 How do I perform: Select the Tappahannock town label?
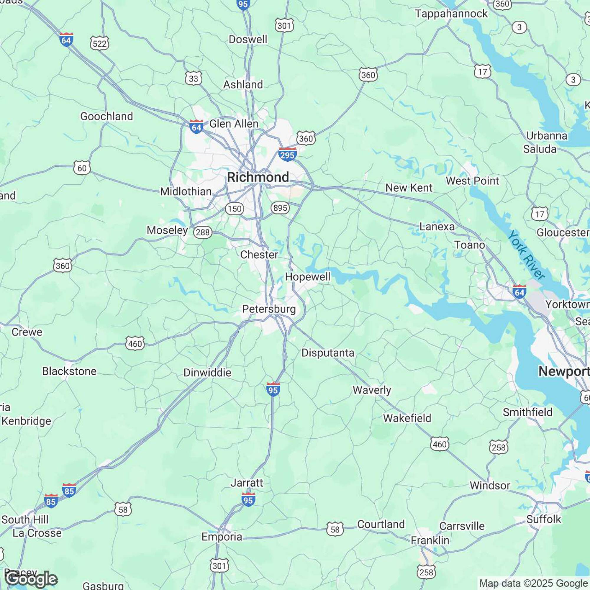tap(451, 14)
